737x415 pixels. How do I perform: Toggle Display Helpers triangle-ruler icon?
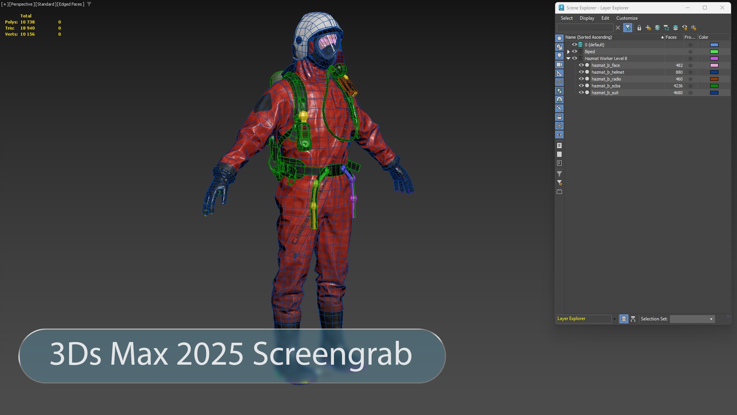point(559,73)
